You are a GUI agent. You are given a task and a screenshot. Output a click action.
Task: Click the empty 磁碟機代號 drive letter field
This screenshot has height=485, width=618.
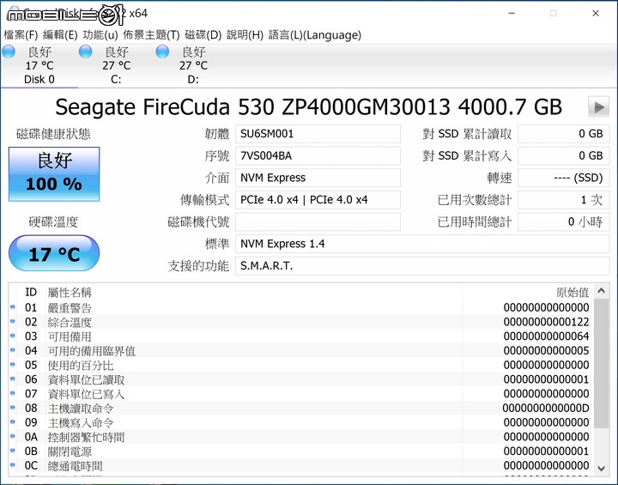pyautogui.click(x=318, y=222)
